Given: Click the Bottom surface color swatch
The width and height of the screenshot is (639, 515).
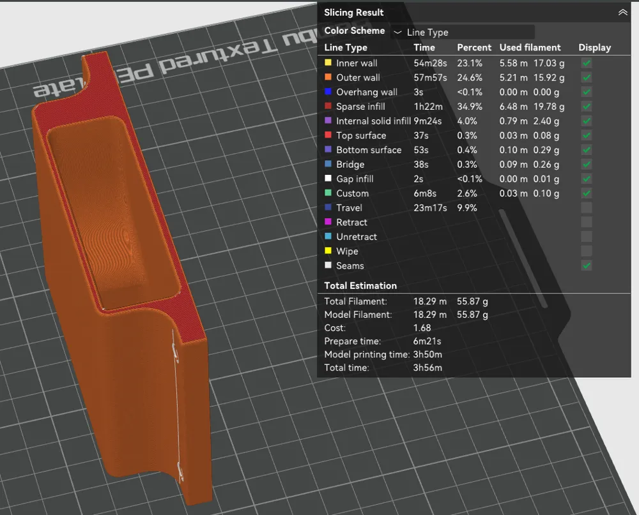Looking at the screenshot, I should [328, 149].
